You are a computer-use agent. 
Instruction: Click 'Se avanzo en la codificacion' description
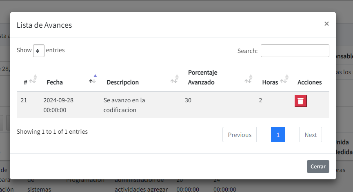pos(124,105)
